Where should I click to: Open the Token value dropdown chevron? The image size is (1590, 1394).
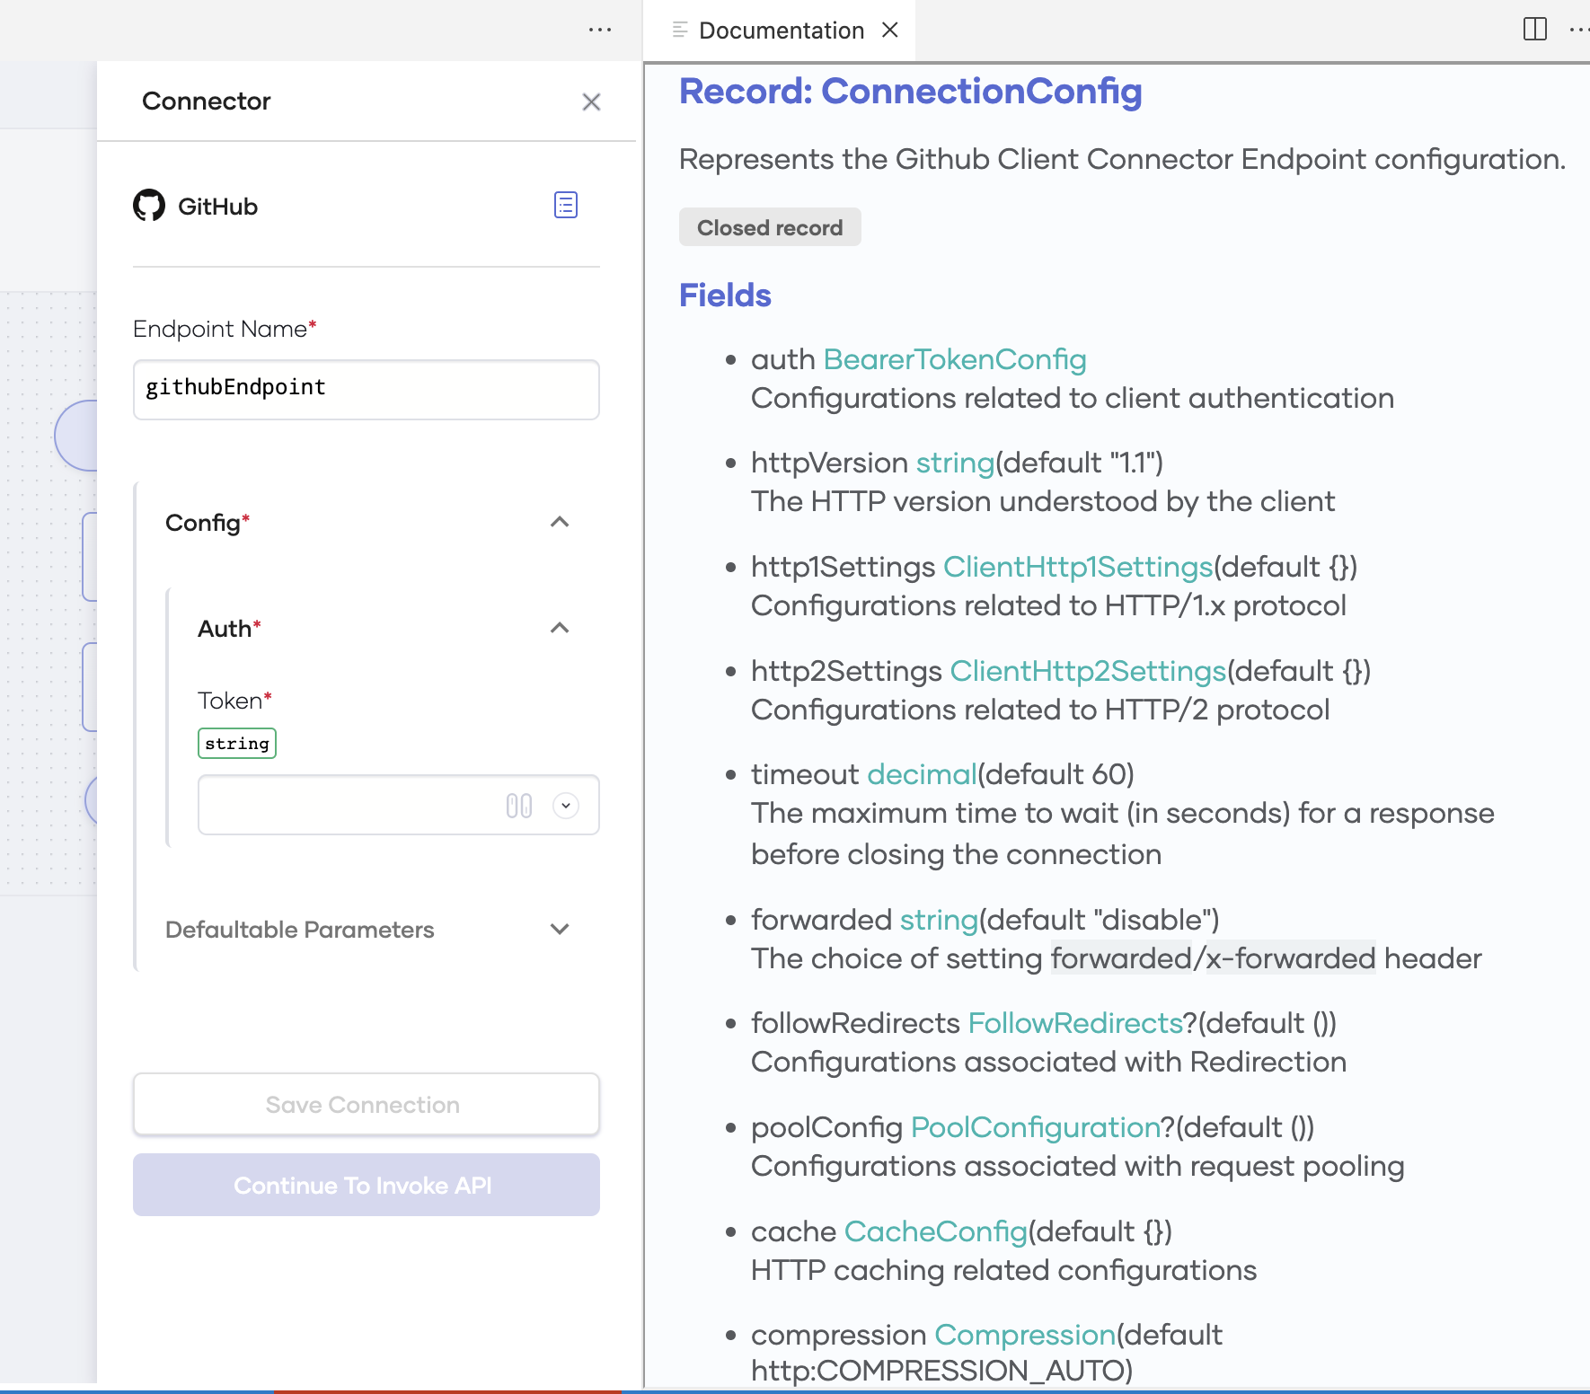[566, 806]
